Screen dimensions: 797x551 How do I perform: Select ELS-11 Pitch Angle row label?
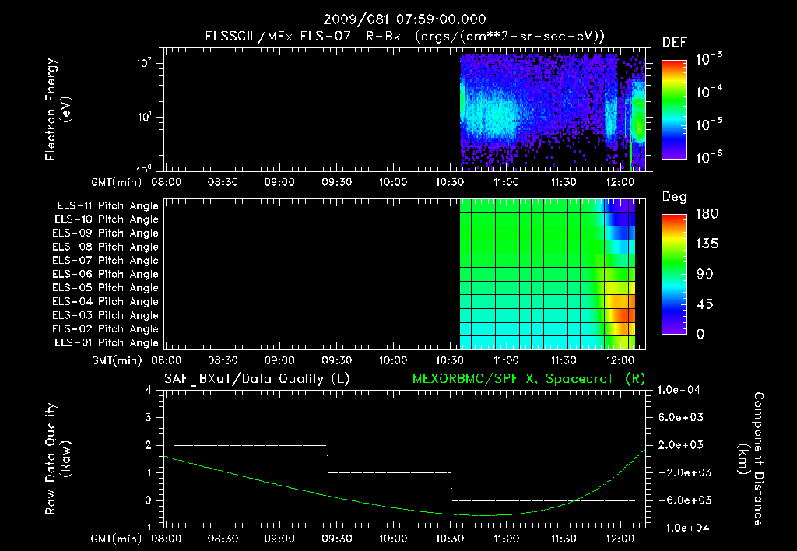click(107, 206)
